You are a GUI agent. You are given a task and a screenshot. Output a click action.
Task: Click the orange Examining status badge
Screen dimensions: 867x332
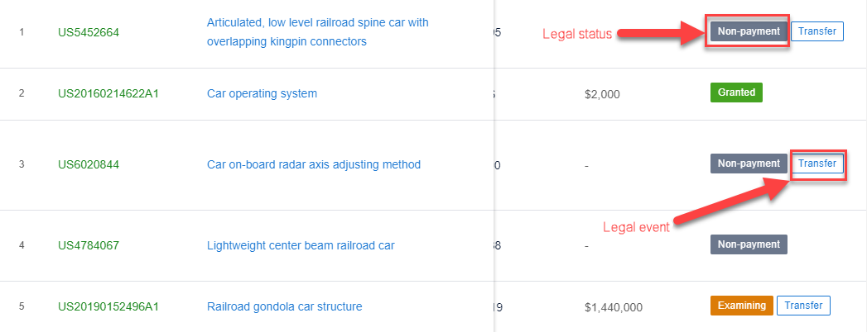[741, 306]
